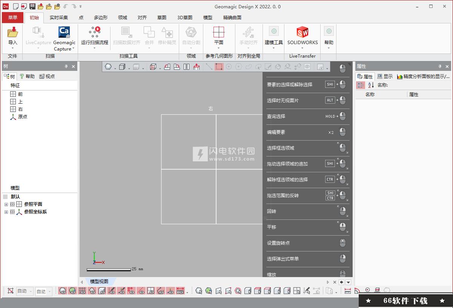Open the 导入 dropdown arrow
Image resolution: width=453 pixels, height=308 pixels.
coord(12,48)
